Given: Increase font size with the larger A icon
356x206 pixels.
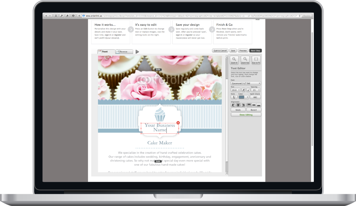Looking at the screenshot, I should tap(243, 90).
